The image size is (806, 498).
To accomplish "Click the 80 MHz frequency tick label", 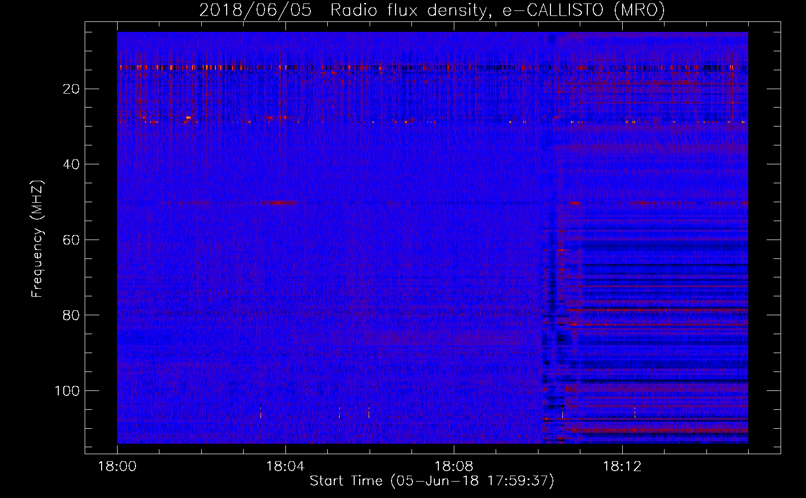I will coord(71,315).
